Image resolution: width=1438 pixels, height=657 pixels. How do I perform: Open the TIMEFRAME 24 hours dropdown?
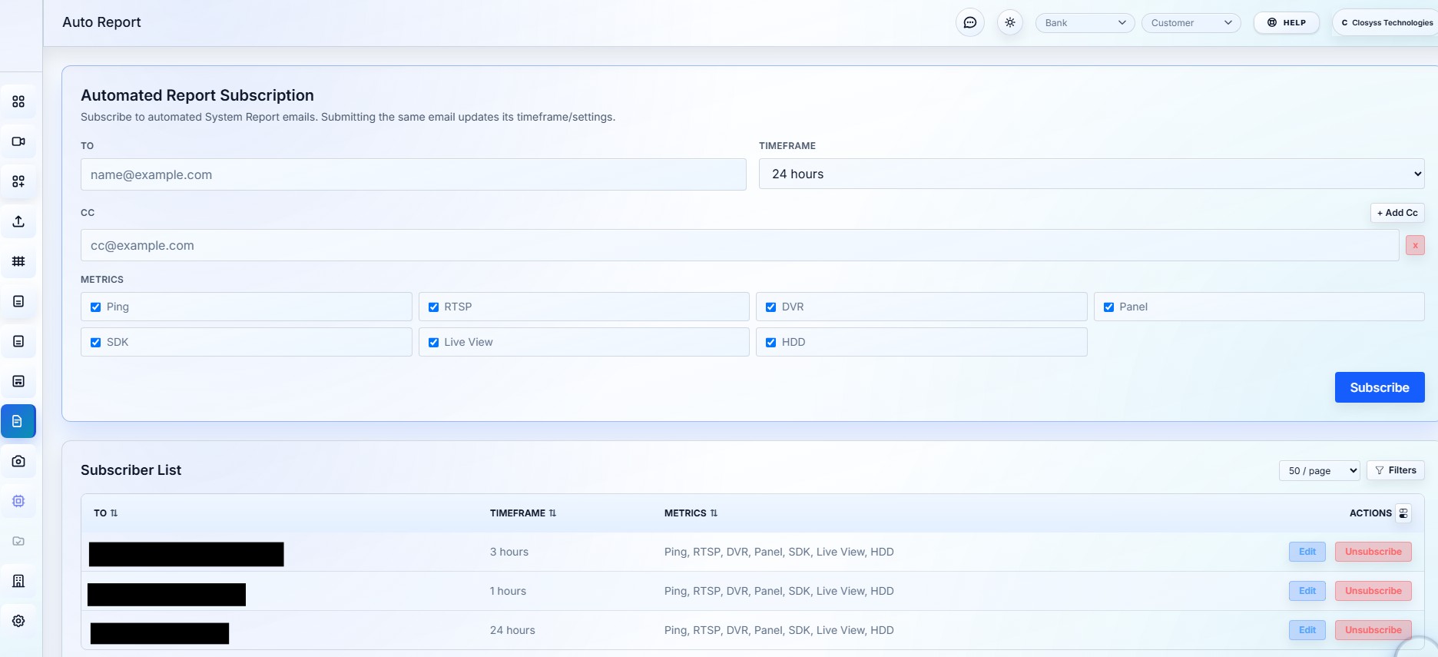click(x=1092, y=174)
